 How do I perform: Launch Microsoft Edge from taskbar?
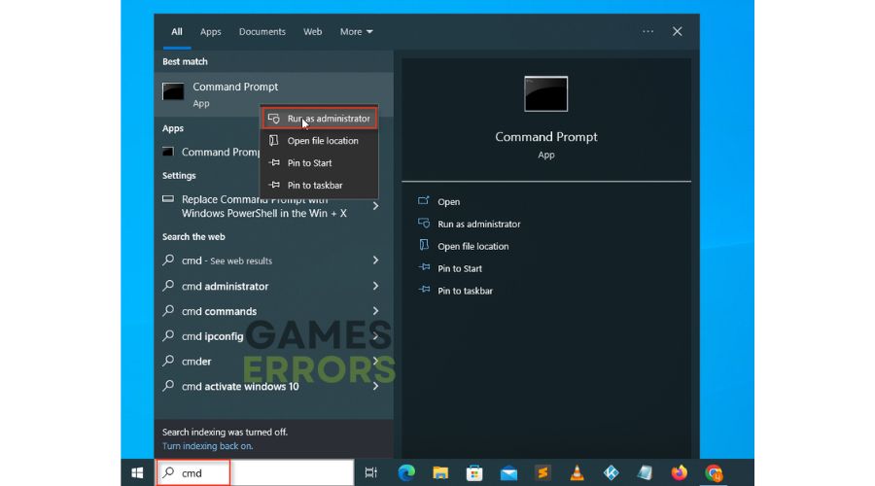tap(406, 472)
